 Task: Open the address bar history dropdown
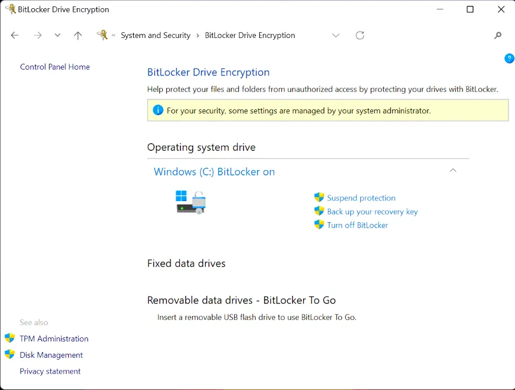[x=336, y=35]
